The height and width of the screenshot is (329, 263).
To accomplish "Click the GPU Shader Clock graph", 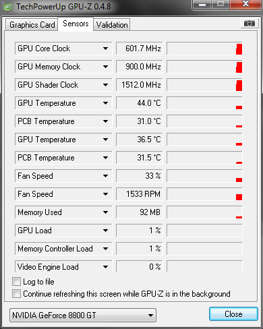I will [204, 85].
